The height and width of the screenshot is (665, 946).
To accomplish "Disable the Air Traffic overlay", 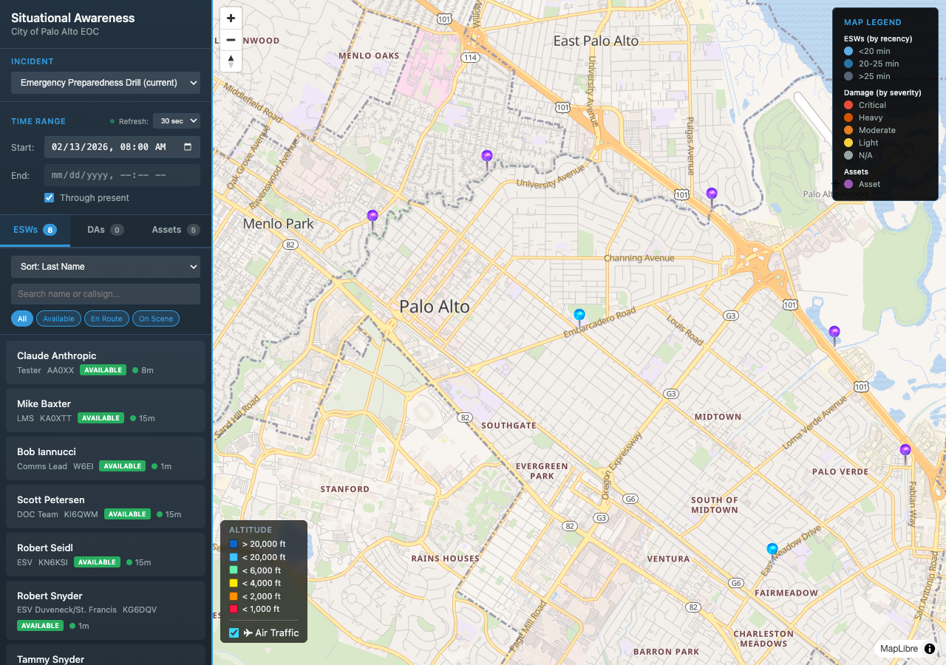I will (x=233, y=632).
